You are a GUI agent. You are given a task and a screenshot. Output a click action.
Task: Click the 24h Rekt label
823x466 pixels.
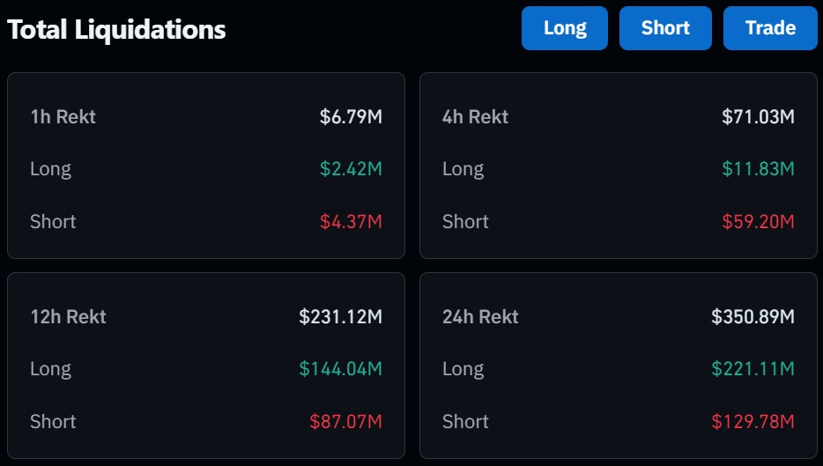point(480,316)
